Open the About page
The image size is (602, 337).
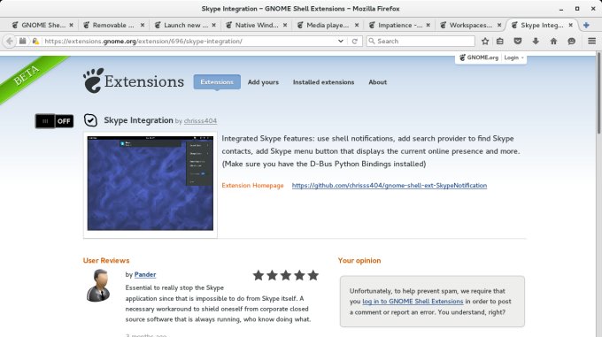(x=377, y=82)
